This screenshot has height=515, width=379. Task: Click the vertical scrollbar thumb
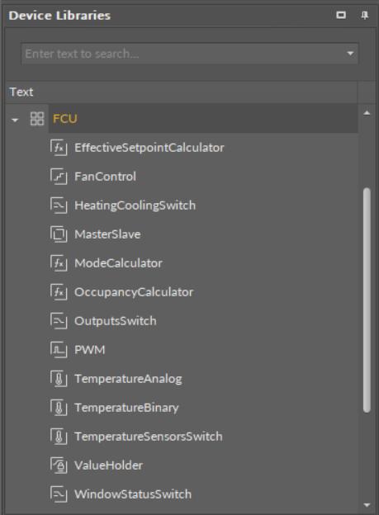tap(367, 300)
